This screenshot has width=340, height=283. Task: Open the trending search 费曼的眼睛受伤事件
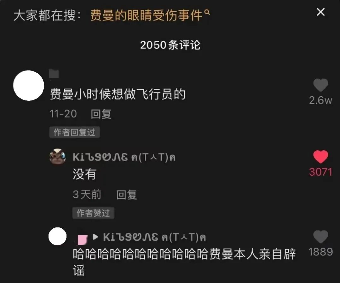click(146, 15)
